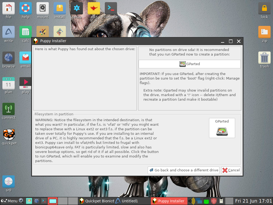Open the write word processor icon
Screen dimensions: 273x205
click(x=8, y=32)
